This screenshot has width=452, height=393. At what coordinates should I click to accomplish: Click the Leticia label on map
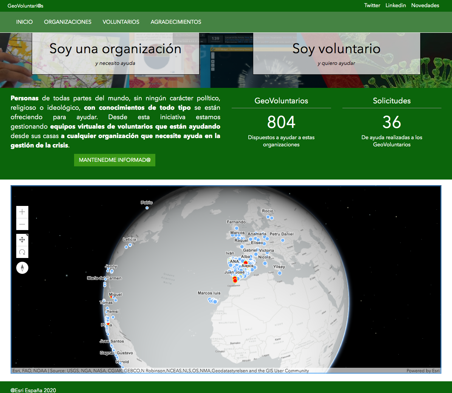click(x=129, y=239)
